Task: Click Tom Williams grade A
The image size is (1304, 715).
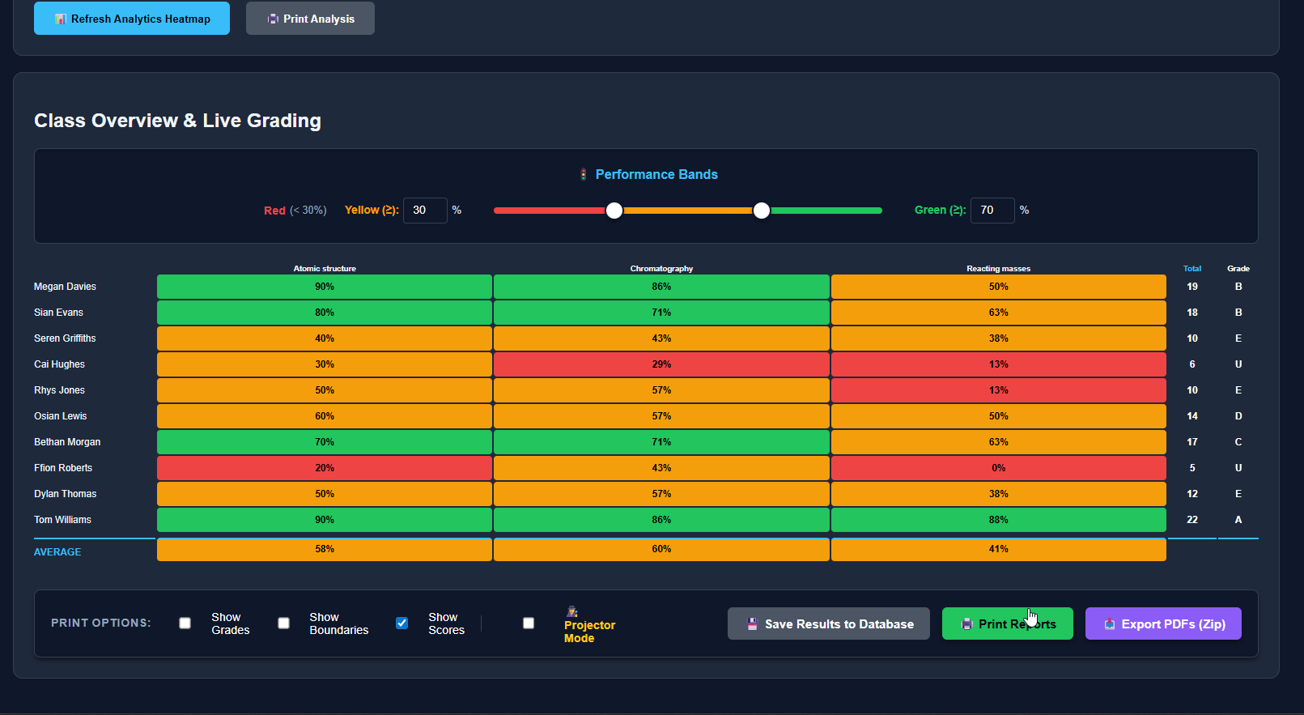Action: tap(1238, 520)
